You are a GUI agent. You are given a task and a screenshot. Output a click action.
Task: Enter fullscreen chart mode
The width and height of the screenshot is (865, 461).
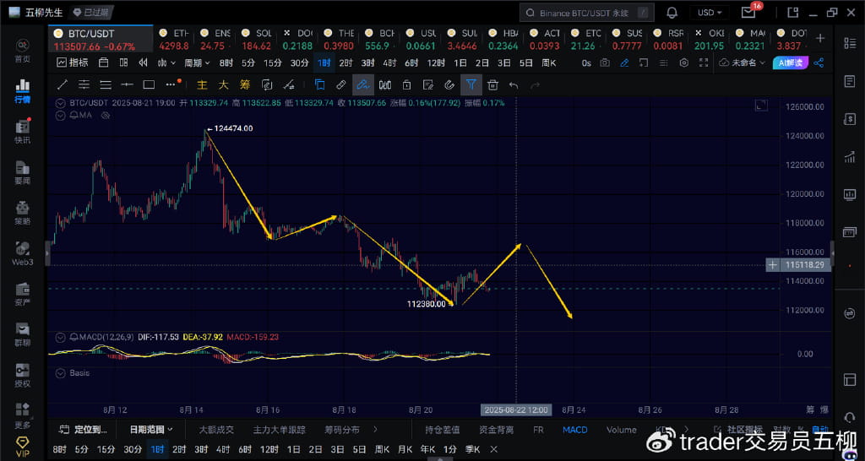(704, 62)
